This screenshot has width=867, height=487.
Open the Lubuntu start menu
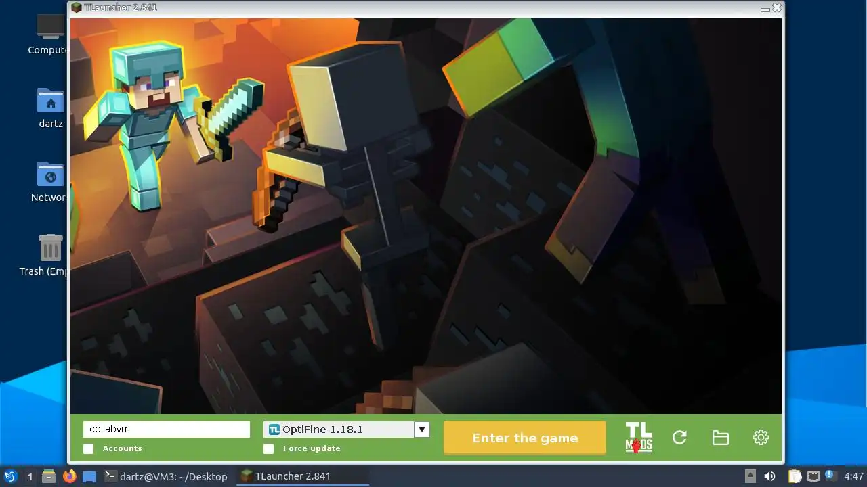(x=10, y=476)
